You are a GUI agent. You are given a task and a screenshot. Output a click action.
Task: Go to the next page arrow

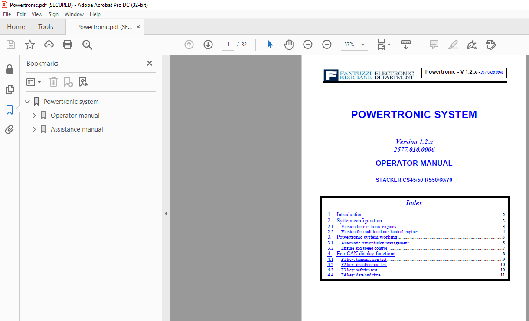click(208, 45)
